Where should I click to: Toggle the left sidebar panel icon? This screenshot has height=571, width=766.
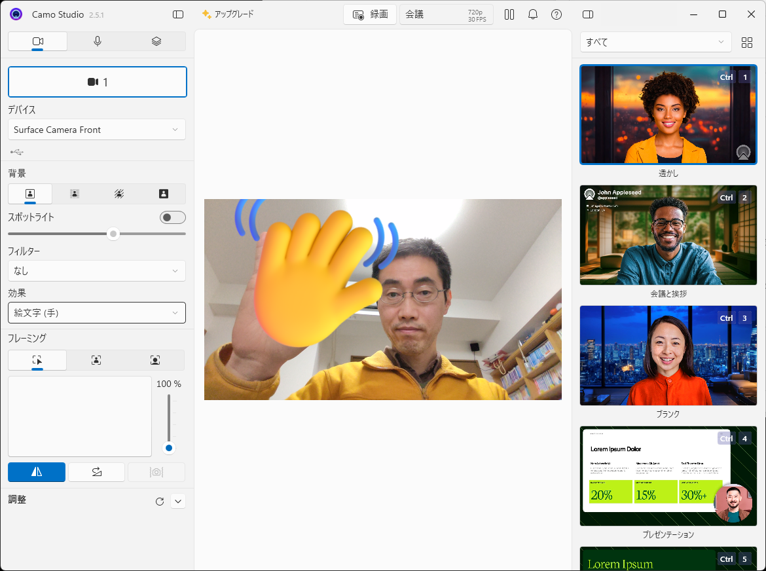(178, 14)
